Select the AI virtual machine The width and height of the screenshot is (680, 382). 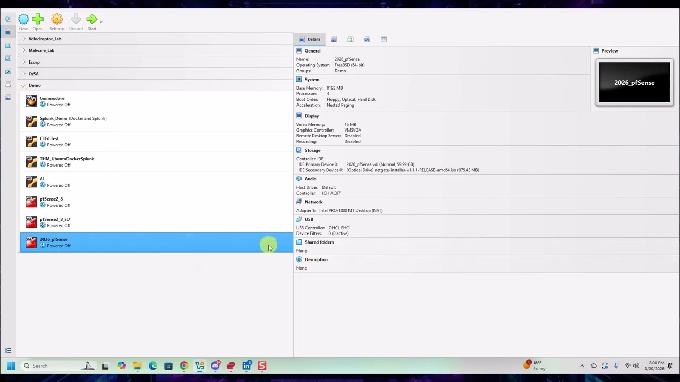point(157,182)
